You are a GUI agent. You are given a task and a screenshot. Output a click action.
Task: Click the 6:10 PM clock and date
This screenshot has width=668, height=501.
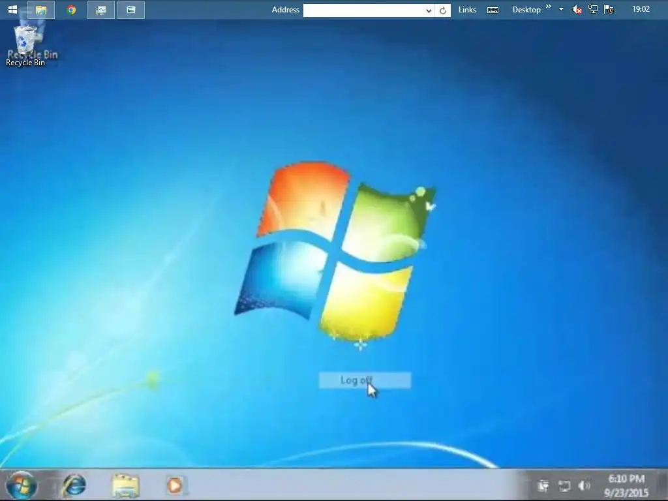coord(626,485)
